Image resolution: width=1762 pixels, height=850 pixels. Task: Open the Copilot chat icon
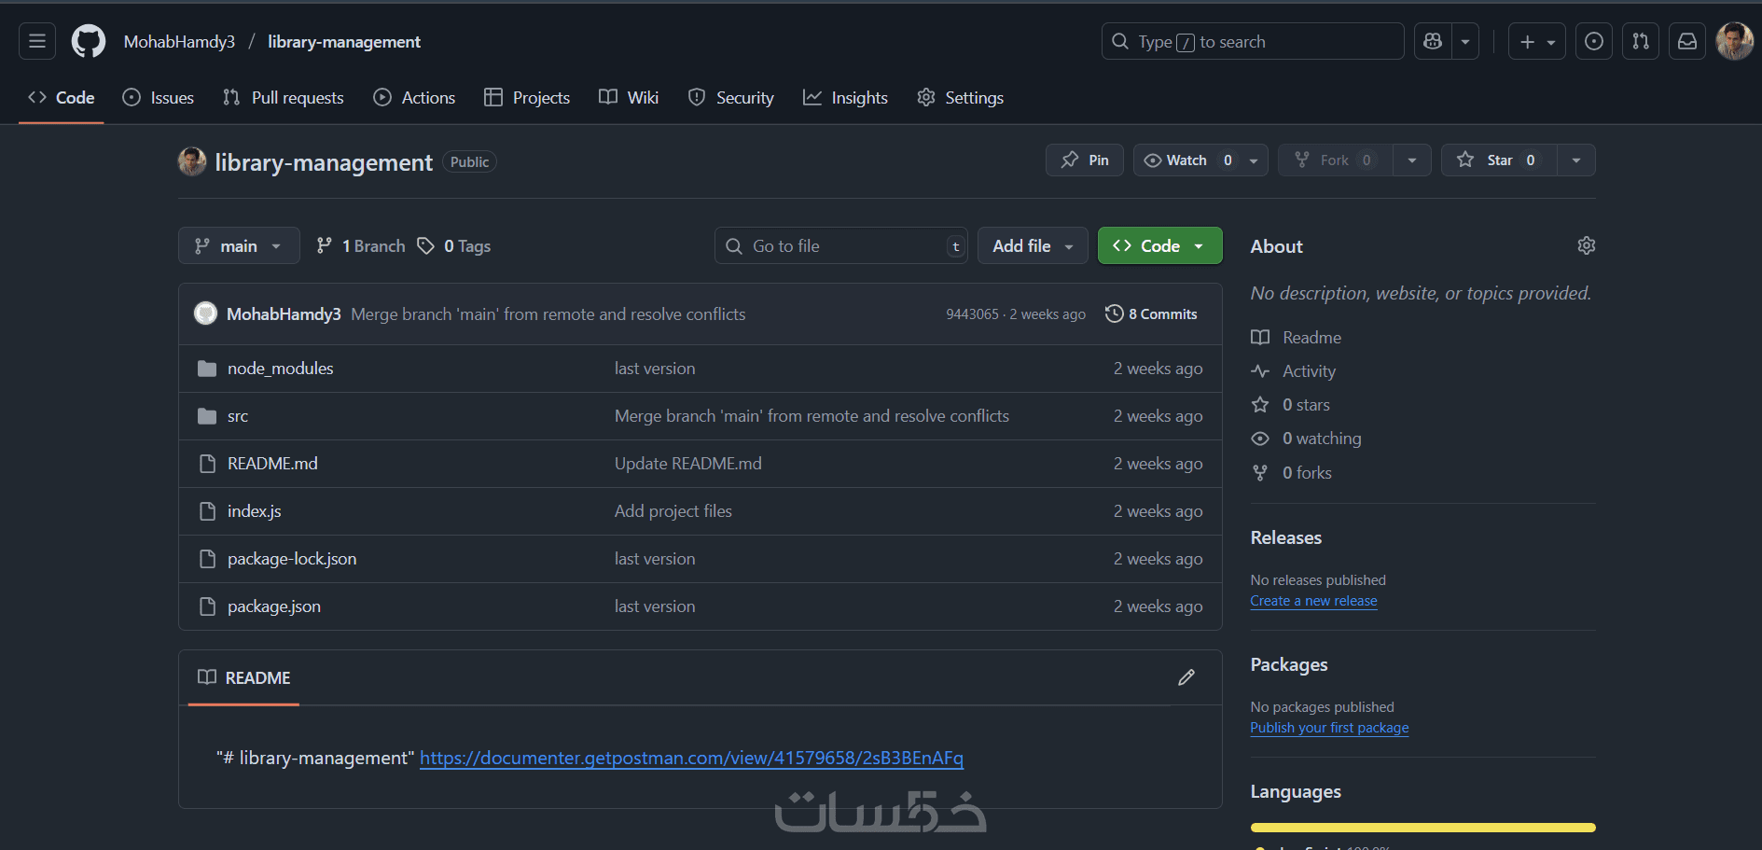[1433, 41]
